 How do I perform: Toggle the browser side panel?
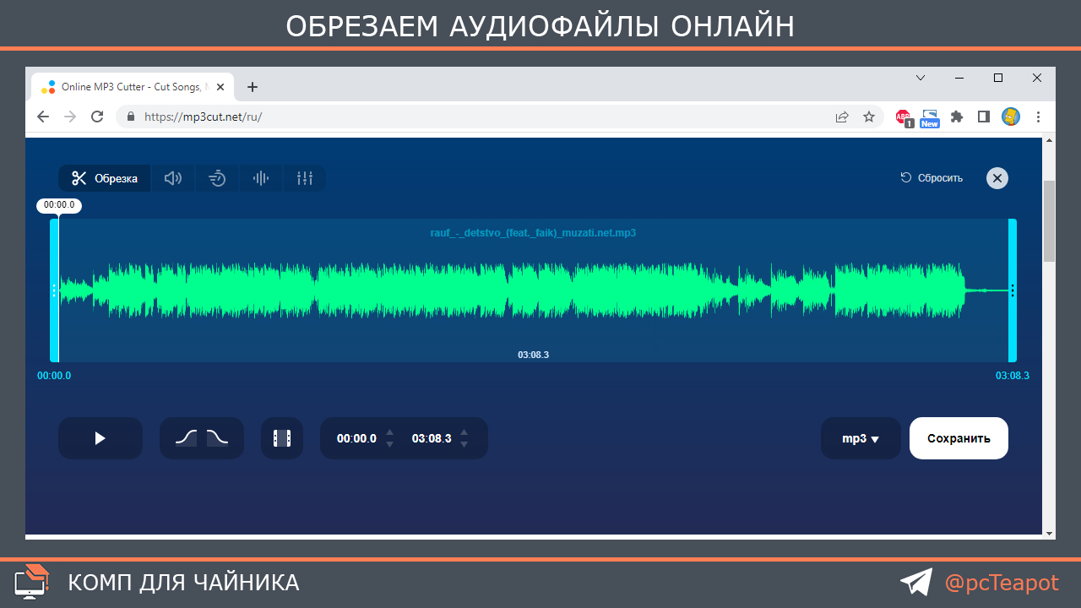coord(984,117)
